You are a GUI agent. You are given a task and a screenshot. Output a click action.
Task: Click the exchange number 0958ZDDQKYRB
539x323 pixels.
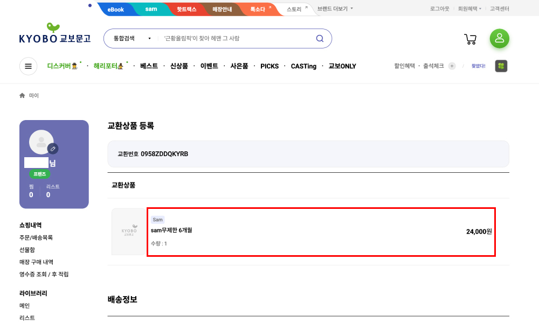pyautogui.click(x=164, y=154)
